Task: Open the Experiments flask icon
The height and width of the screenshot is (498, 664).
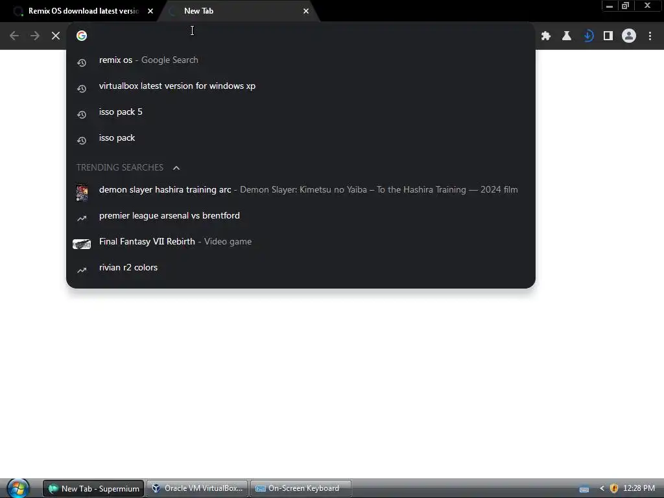Action: [x=567, y=36]
